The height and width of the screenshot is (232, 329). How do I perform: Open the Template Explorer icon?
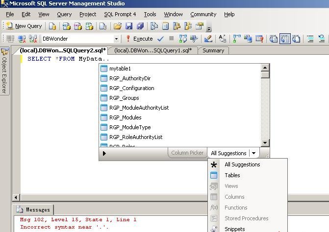coord(188,26)
